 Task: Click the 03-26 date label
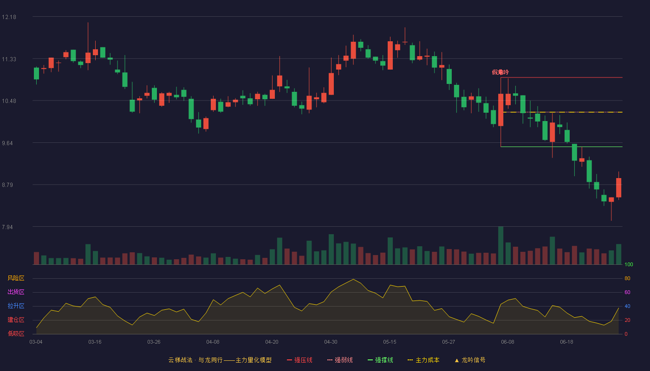click(x=154, y=342)
